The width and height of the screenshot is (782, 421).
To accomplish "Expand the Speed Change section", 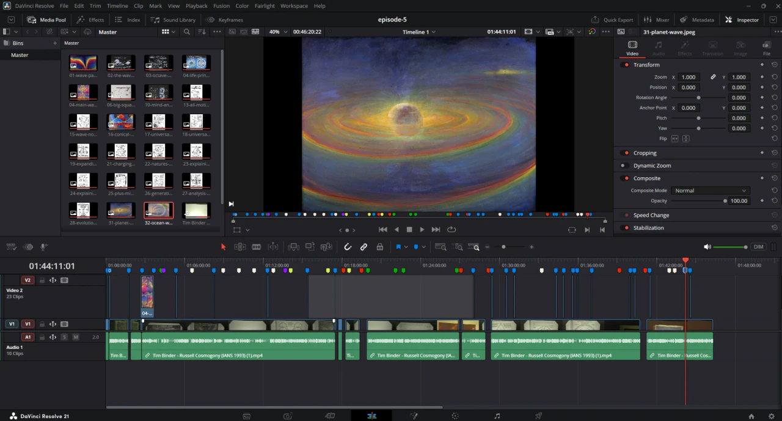I will tap(651, 215).
